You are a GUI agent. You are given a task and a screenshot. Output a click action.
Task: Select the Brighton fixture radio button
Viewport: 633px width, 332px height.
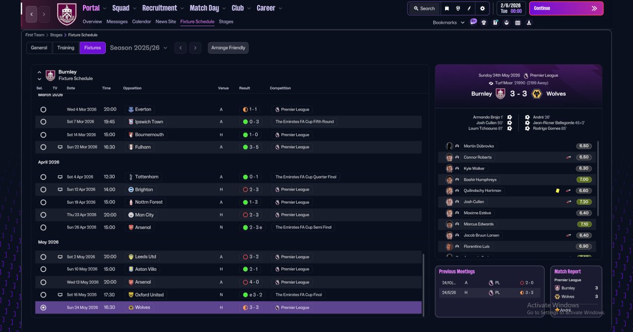tap(43, 189)
